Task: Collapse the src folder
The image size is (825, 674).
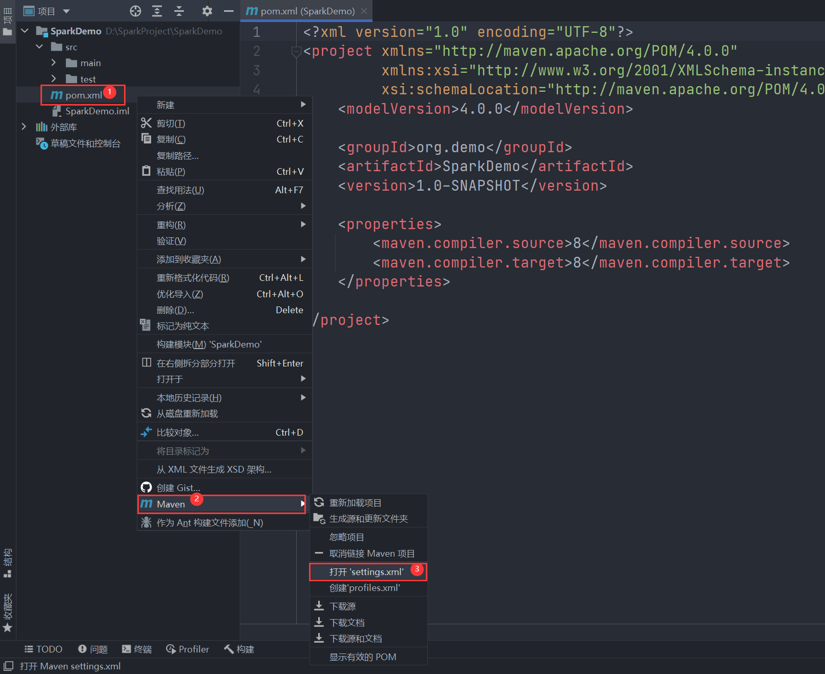Action: [x=39, y=47]
